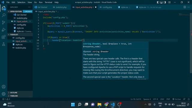Viewport: 192px width, 108px height.
Task: Click the editor minimap
Action: point(184,15)
